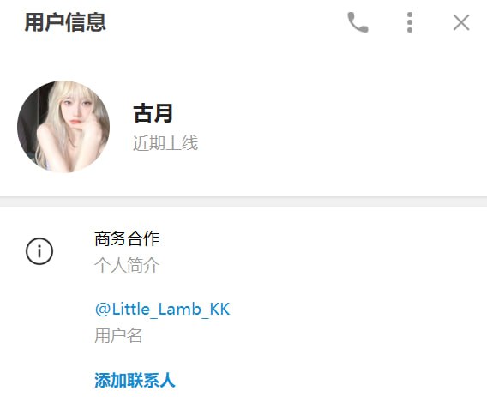Copy the bio by clicking 商务合作
Screen dimensions: 487x397
127,238
